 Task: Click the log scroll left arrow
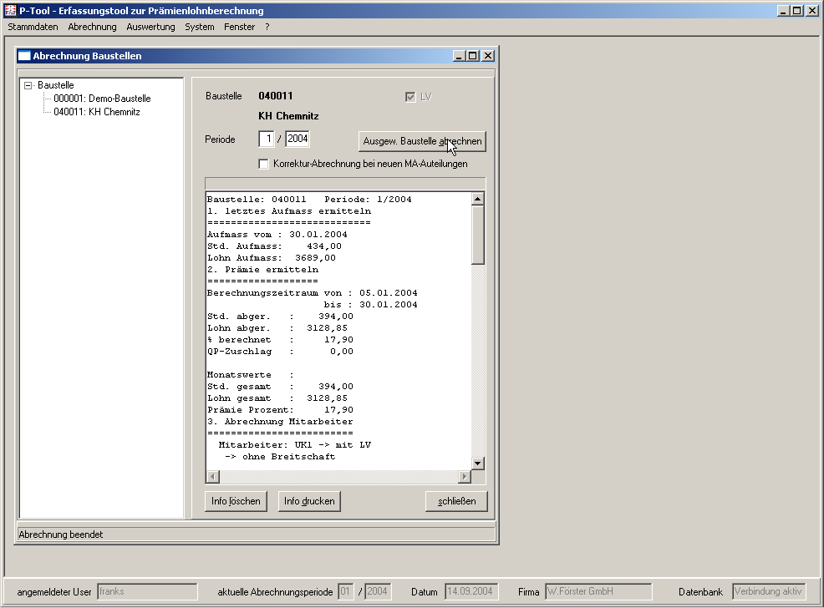click(x=213, y=477)
